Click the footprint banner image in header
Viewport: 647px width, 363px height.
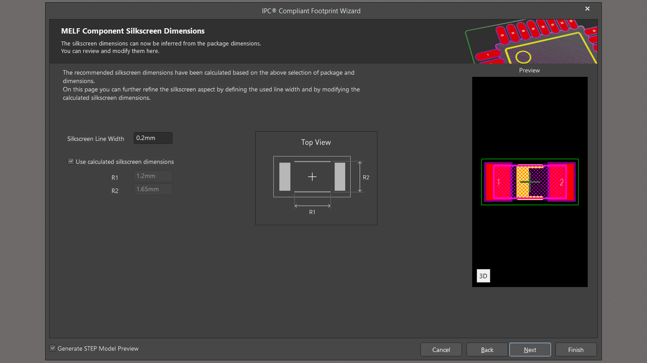pos(531,42)
